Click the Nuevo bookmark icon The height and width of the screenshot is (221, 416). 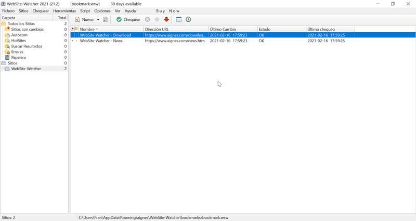coord(77,20)
